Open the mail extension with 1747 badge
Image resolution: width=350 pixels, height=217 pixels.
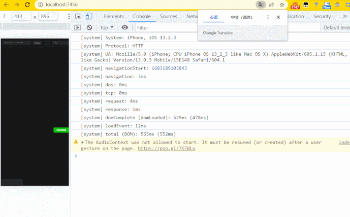(295, 5)
